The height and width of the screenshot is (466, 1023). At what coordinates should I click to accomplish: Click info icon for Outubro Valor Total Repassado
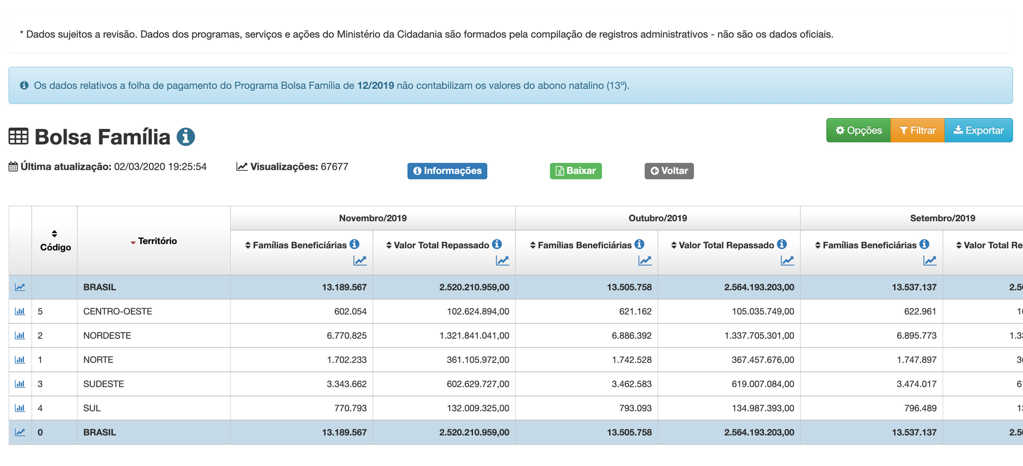(x=782, y=244)
